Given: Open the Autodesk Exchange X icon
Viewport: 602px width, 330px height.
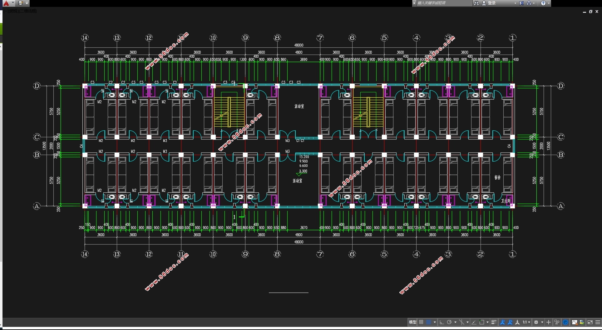Looking at the screenshot, I should tap(521, 3).
